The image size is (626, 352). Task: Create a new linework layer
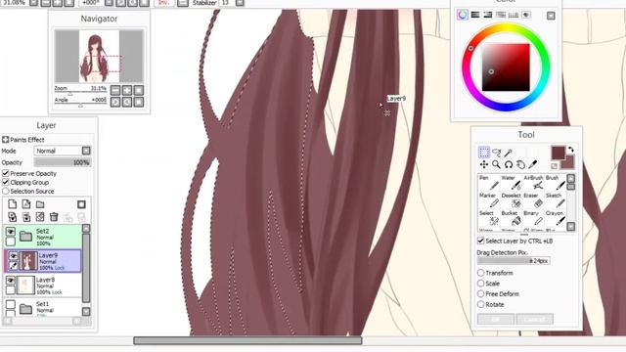click(26, 204)
